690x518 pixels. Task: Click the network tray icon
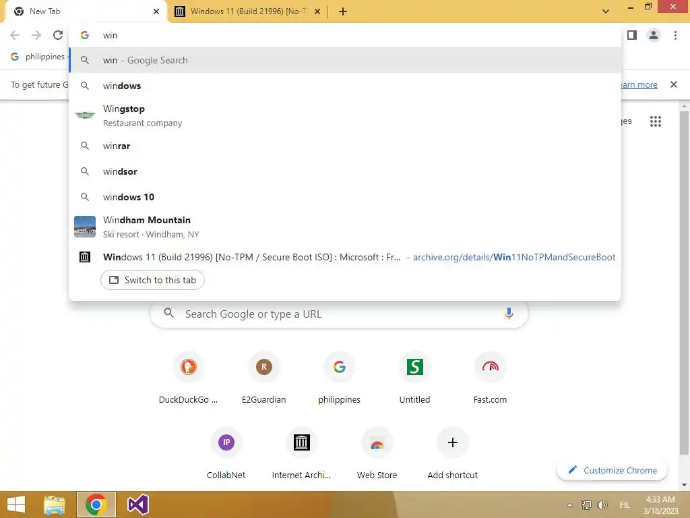pos(586,505)
